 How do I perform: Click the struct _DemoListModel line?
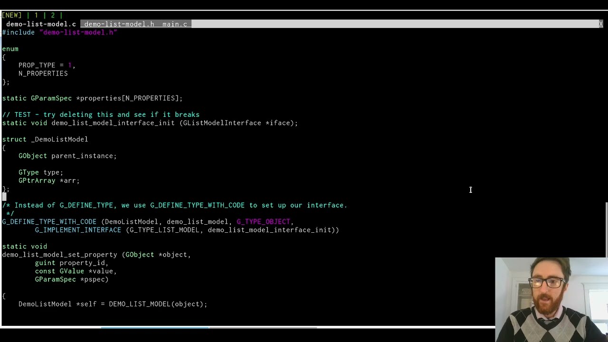pyautogui.click(x=45, y=139)
